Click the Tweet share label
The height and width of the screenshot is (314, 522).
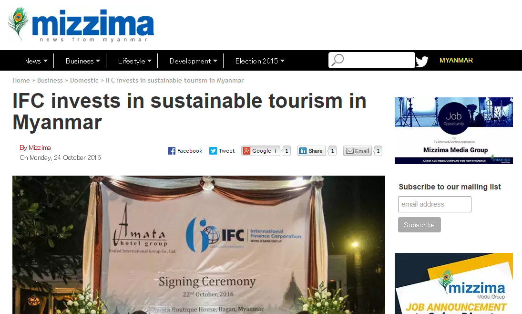227,151
